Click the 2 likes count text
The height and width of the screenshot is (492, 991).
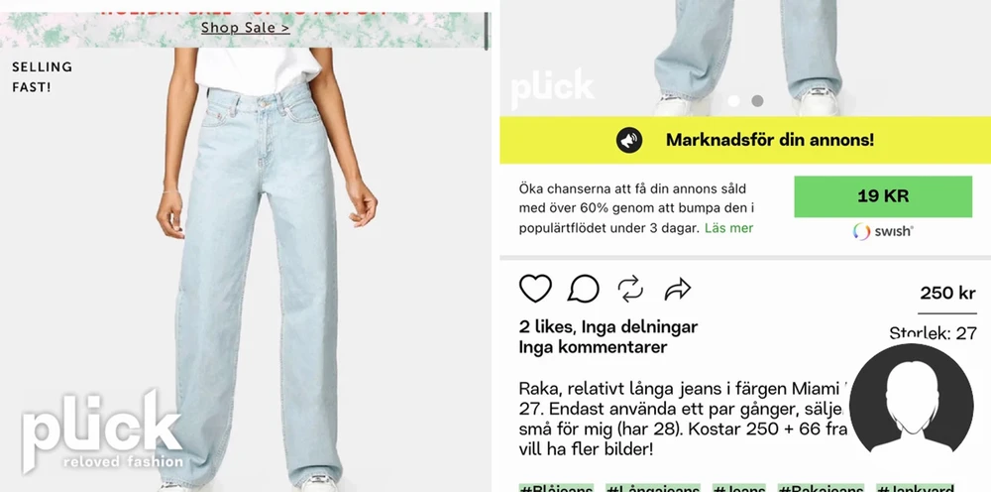[x=546, y=327]
